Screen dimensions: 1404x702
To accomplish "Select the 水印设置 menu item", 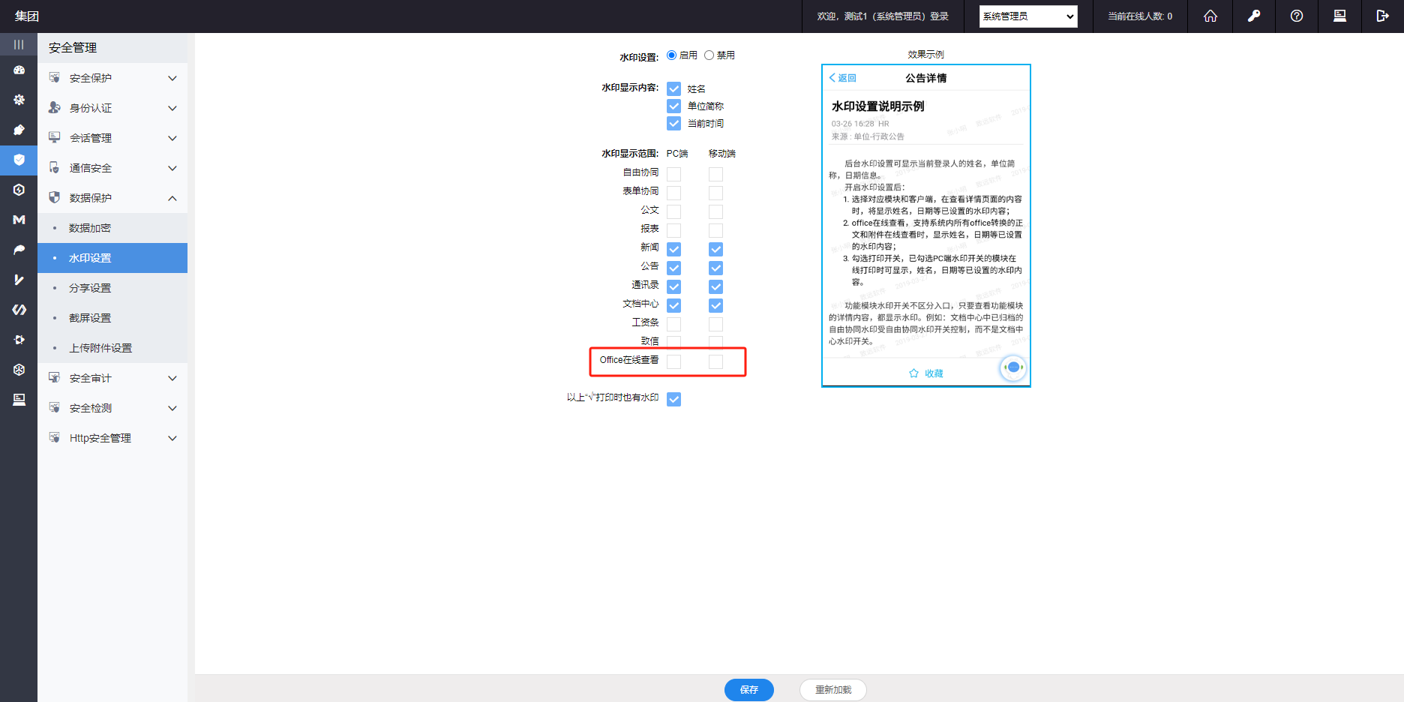I will (112, 258).
